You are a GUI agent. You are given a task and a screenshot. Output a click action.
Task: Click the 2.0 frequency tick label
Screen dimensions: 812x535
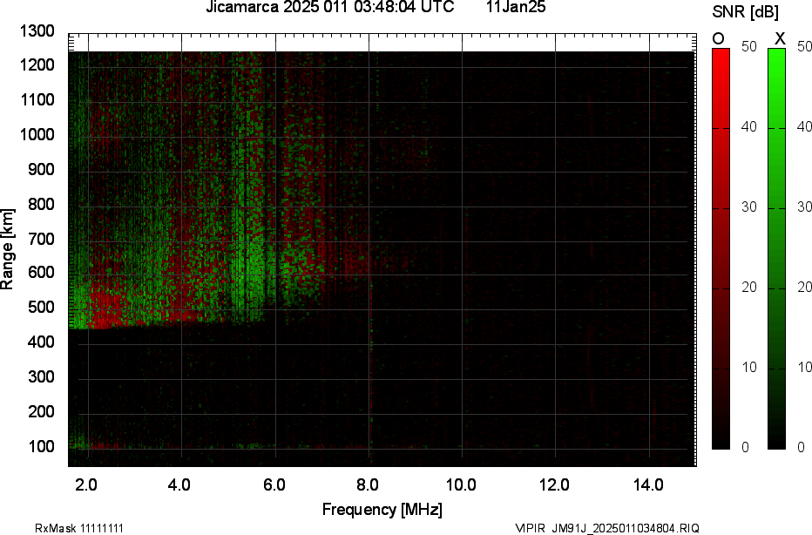(x=86, y=485)
